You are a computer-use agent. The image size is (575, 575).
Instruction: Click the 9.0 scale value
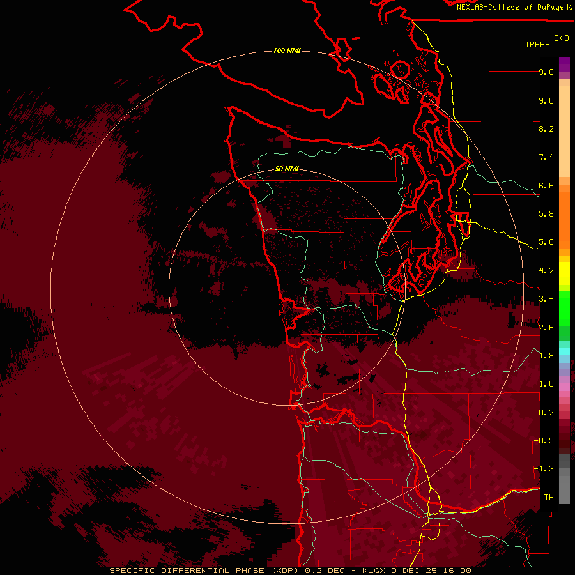[546, 100]
